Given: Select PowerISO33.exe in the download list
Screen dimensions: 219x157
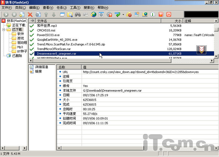Looking at the screenshot, I should 48,35.
